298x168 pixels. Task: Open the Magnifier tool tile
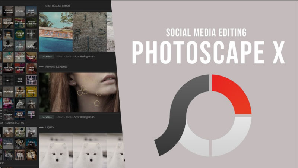[8, 91]
